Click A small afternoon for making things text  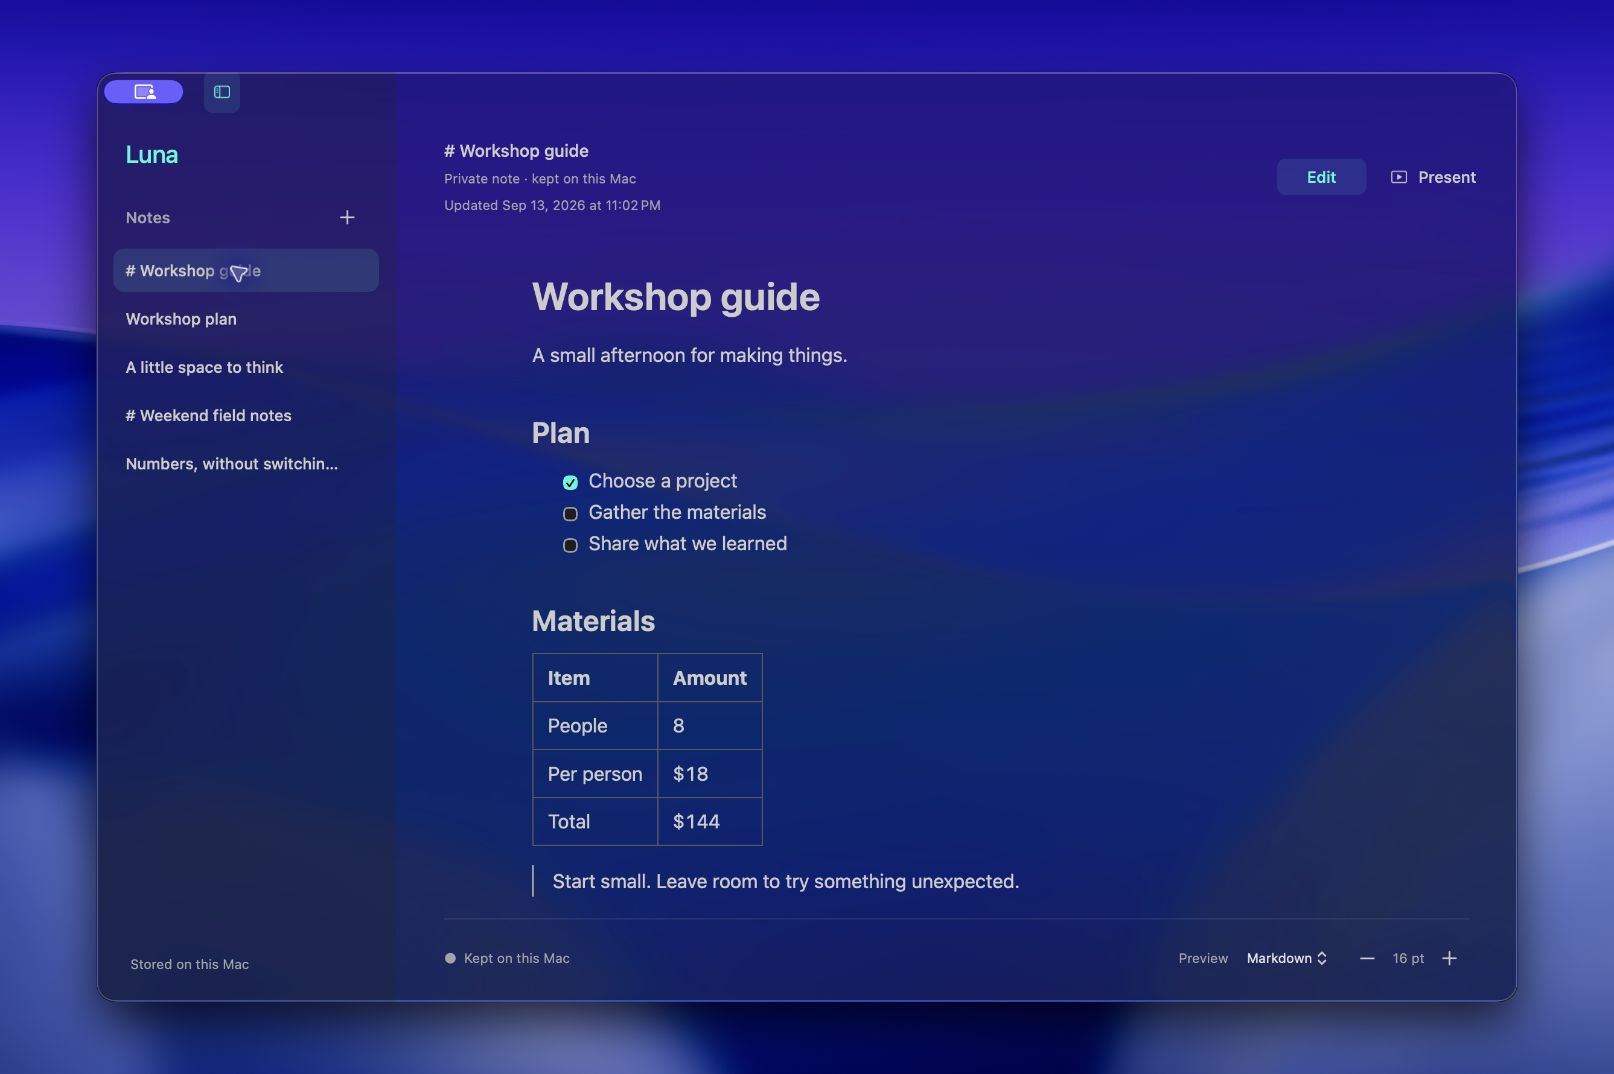(690, 355)
